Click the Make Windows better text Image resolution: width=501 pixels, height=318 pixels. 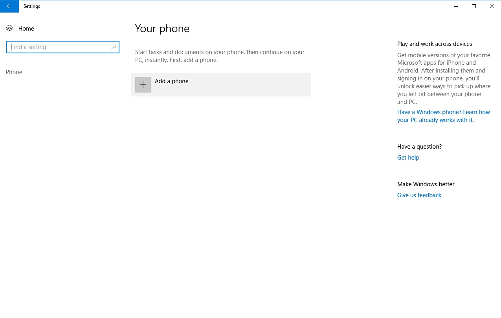coord(426,184)
